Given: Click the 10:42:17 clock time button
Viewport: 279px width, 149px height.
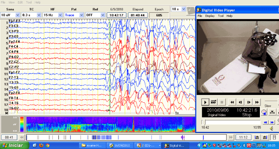Looking at the screenshot, I should click(x=116, y=15).
